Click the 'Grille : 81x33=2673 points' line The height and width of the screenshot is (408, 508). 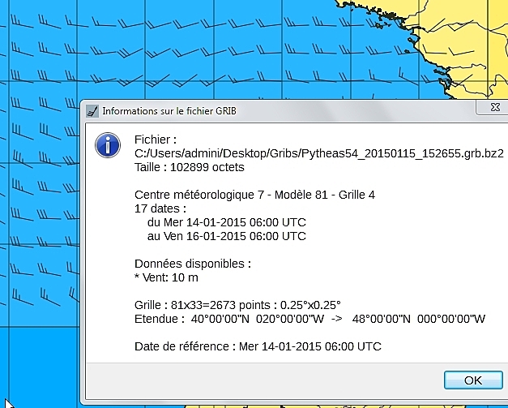click(x=237, y=305)
